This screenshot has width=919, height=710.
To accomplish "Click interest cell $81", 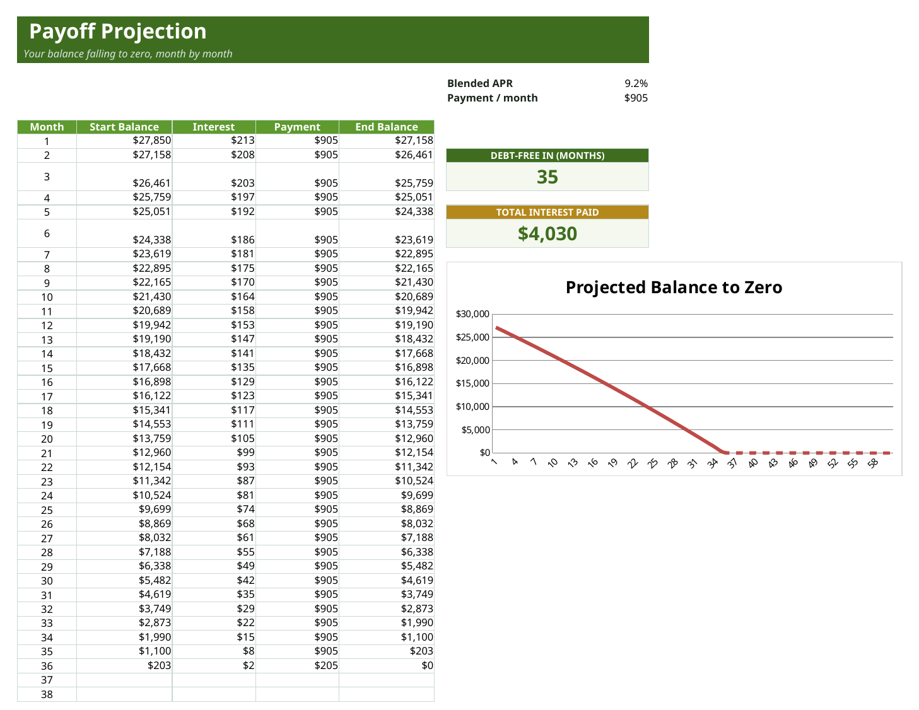I will point(214,496).
